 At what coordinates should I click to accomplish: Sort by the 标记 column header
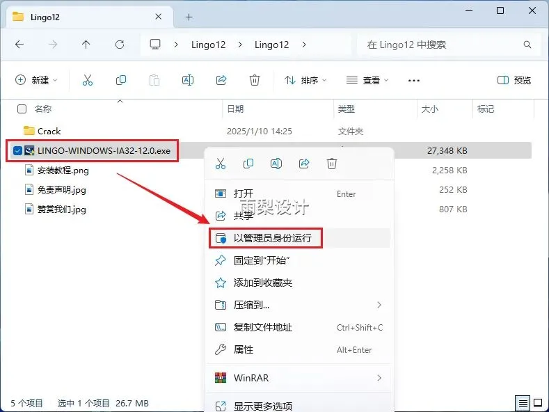(486, 109)
